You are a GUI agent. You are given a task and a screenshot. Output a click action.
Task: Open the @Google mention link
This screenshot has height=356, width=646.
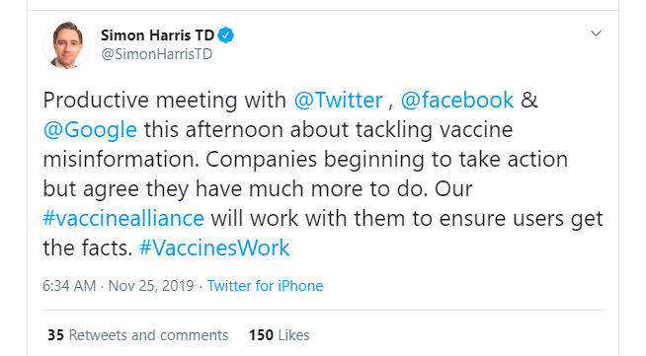(90, 130)
